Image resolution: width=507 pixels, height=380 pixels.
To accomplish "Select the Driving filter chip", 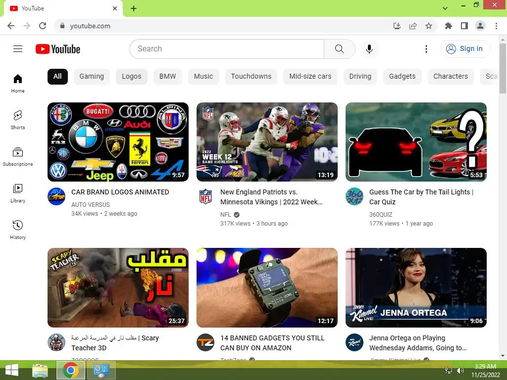I will (360, 77).
